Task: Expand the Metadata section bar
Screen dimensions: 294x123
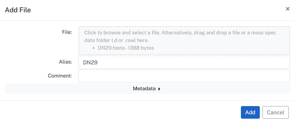Action: click(147, 89)
